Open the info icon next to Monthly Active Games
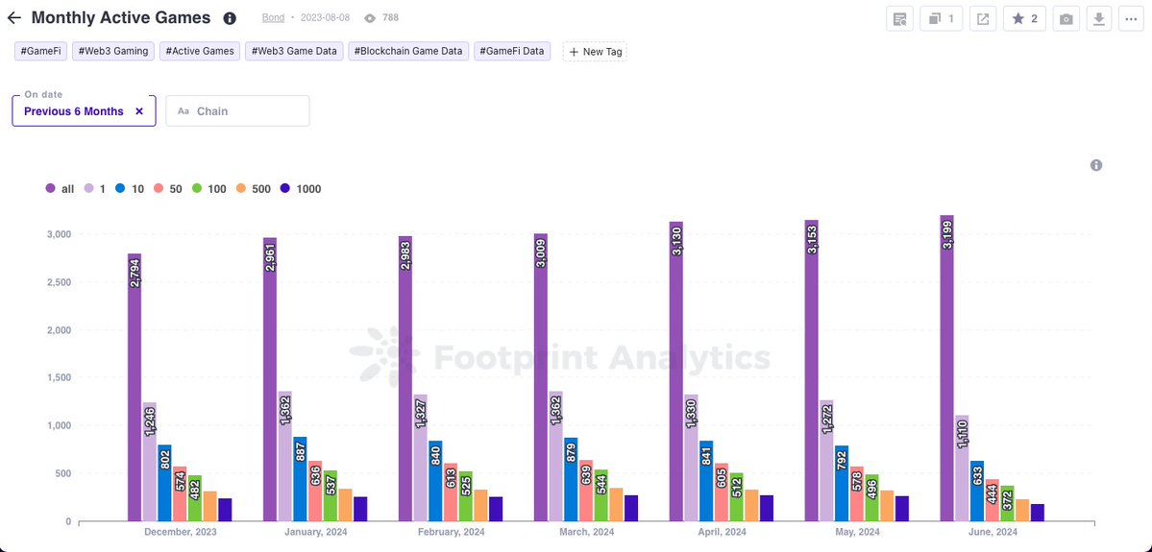The width and height of the screenshot is (1152, 552). point(230,18)
